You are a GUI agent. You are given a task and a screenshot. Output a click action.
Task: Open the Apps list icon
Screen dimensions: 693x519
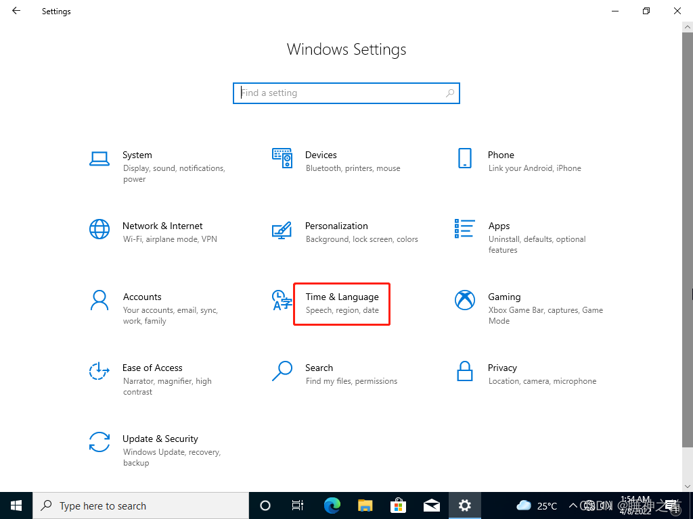coord(464,228)
